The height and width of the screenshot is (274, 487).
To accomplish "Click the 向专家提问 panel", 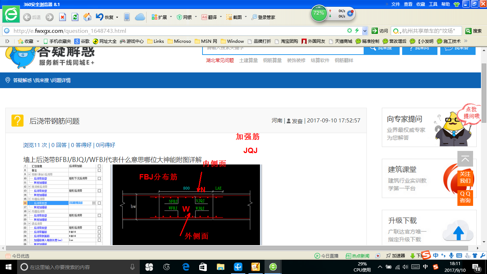I will click(429, 127).
